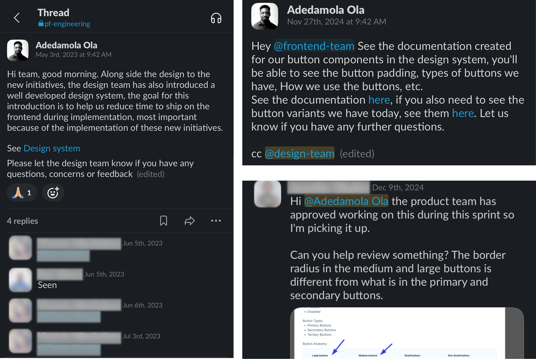Click the '4 replies' label
Screen dimensions: 536x359
pyautogui.click(x=23, y=221)
